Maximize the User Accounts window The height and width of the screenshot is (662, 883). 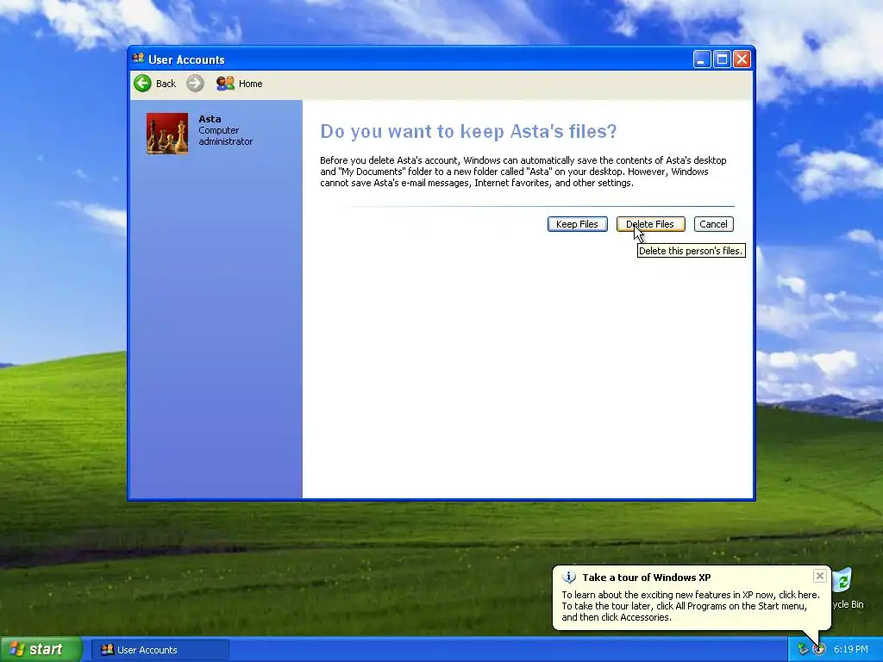(x=722, y=59)
